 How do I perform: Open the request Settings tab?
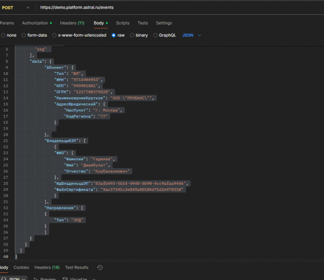click(x=164, y=23)
